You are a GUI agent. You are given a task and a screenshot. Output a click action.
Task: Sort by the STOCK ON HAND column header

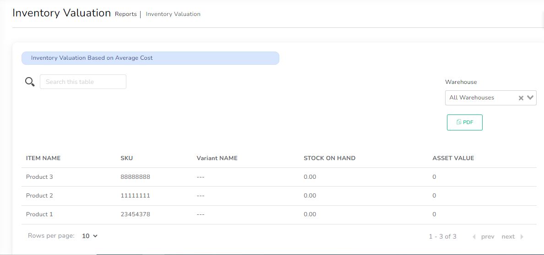330,158
